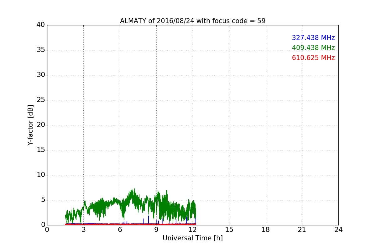Screen dimensions: 376x250
Task: Select the Y-factor [dB] axis label
Action: [x=30, y=125]
